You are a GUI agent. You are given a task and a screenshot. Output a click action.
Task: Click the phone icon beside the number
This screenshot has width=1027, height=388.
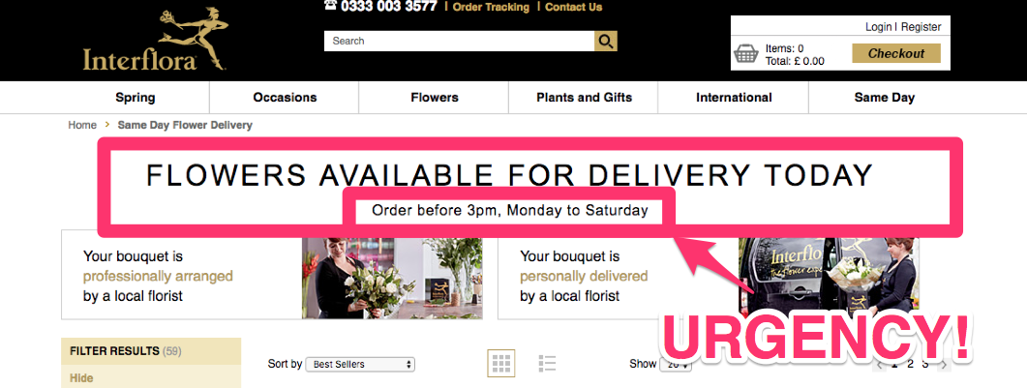pyautogui.click(x=330, y=6)
